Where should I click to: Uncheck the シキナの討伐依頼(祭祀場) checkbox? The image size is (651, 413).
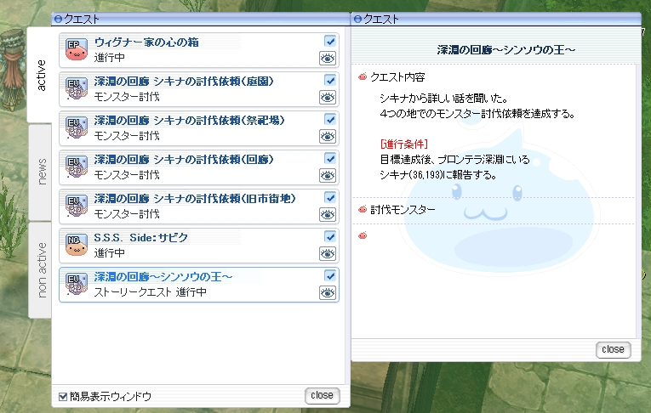click(330, 120)
